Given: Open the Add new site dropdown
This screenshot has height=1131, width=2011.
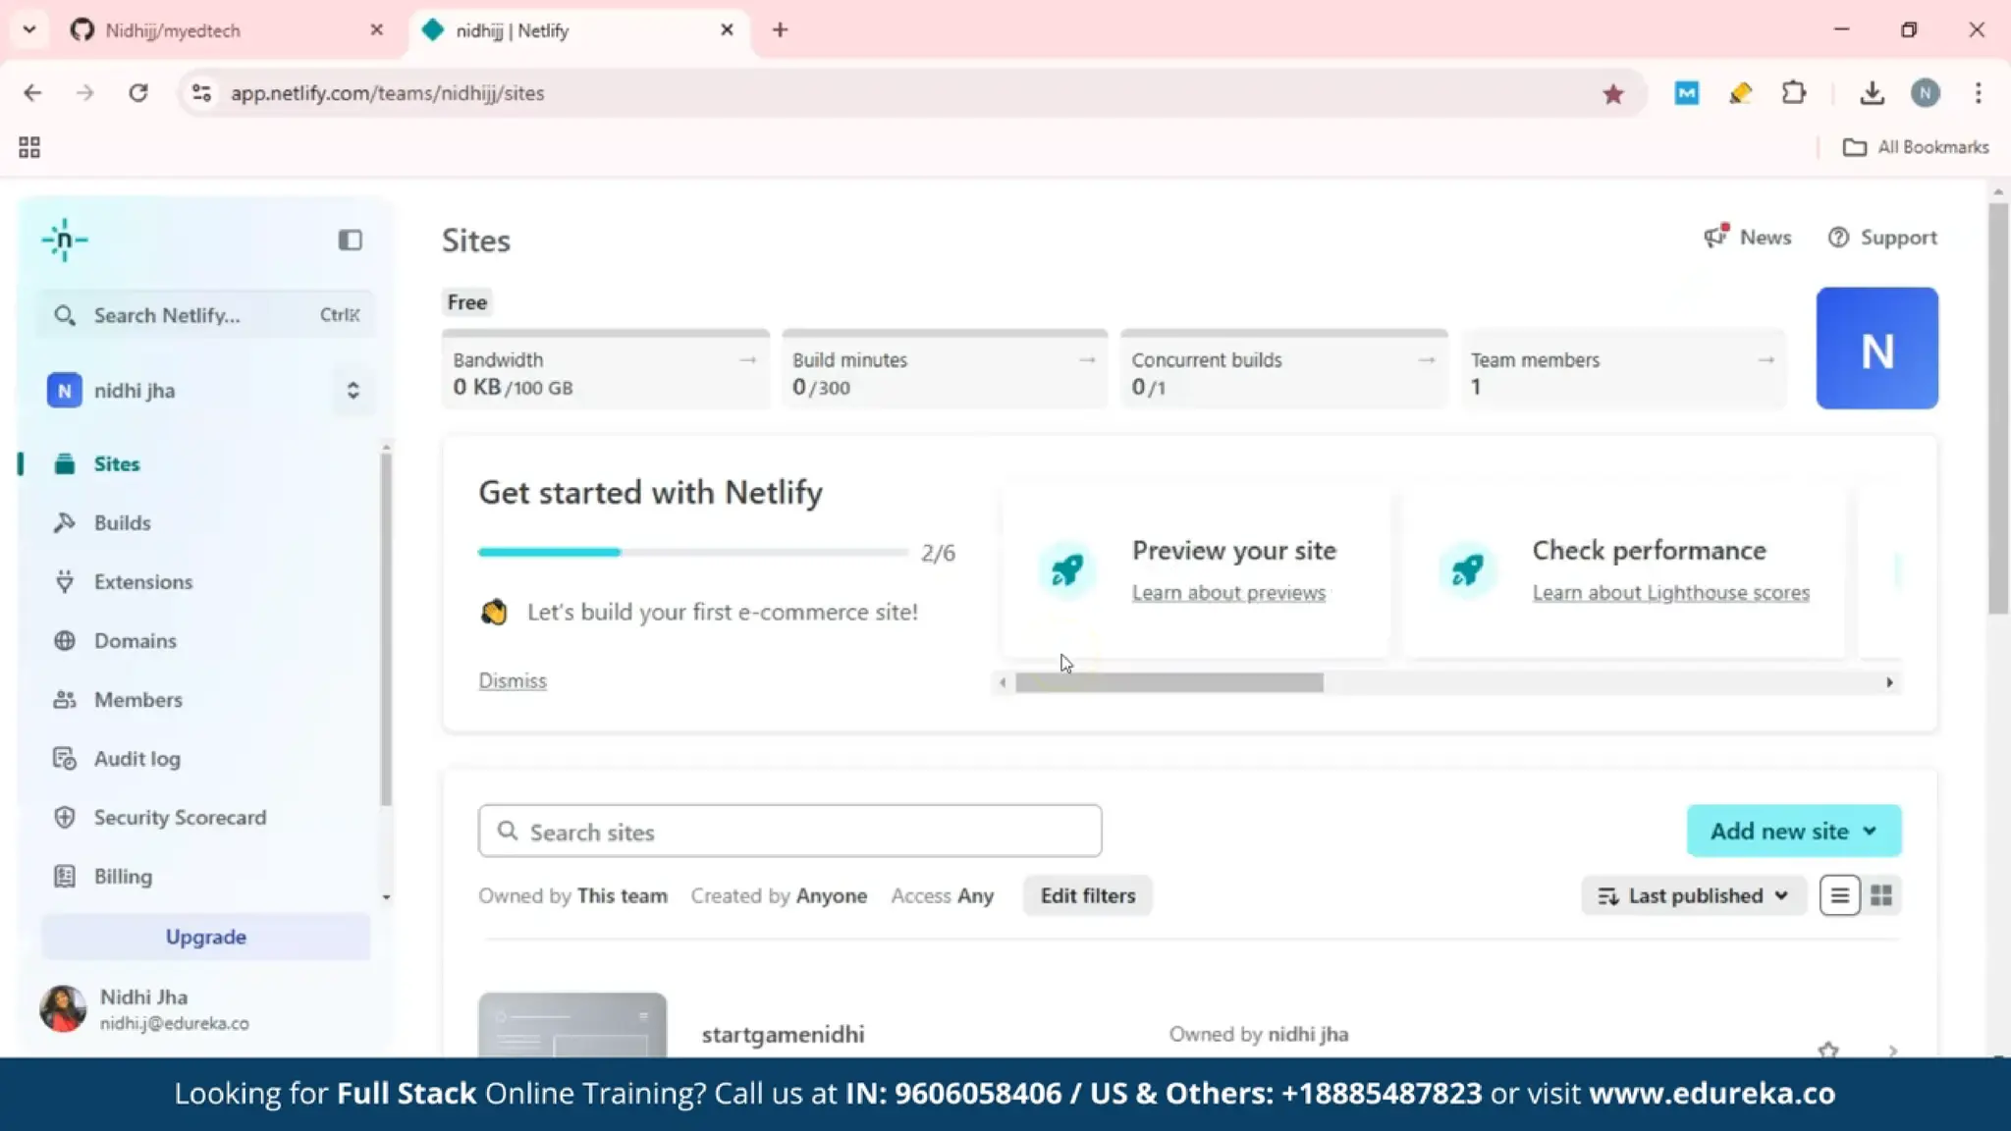Looking at the screenshot, I should (1793, 832).
